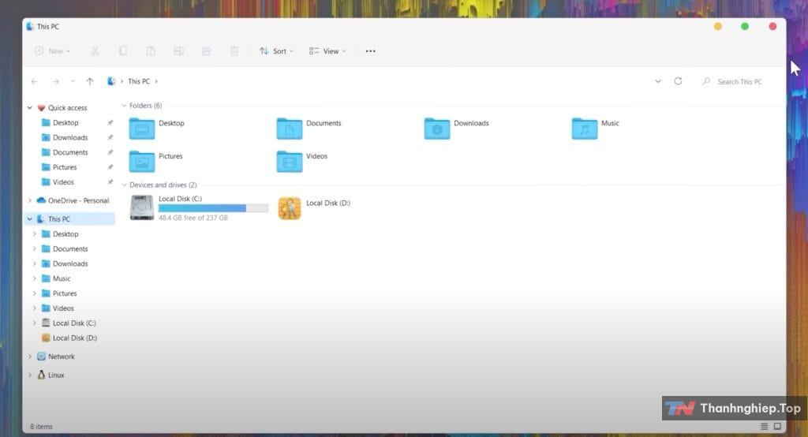Image resolution: width=808 pixels, height=437 pixels.
Task: Collapse the Folders (6) group
Action: point(124,106)
